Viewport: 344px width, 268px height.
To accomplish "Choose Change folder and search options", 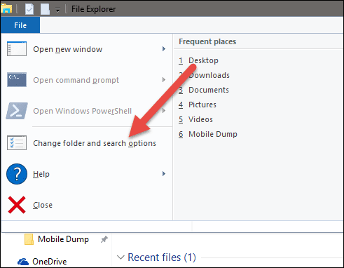I will point(86,143).
